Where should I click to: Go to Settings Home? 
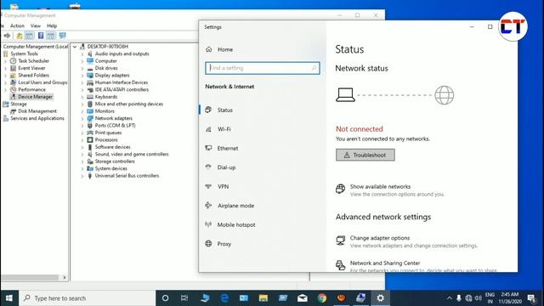click(x=225, y=49)
